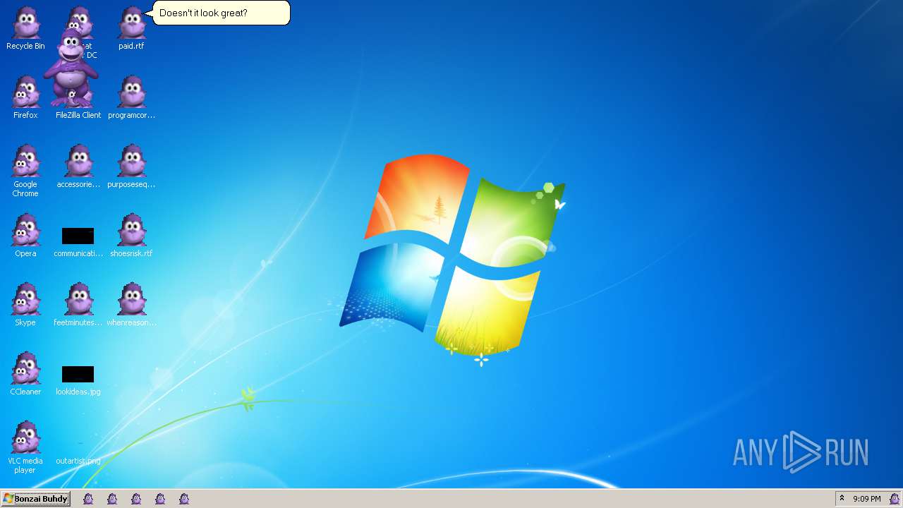The image size is (903, 508).
Task: Launch Firefox from the desktop
Action: [x=25, y=98]
